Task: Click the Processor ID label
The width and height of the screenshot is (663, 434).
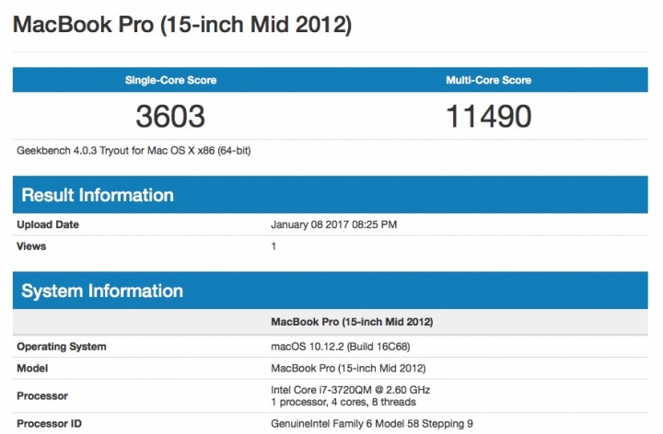Action: click(49, 424)
